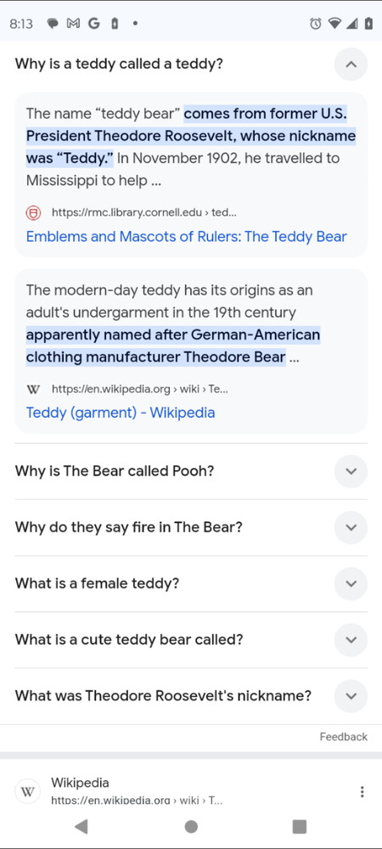Expand "What is a cute teddy bear called?"
382x849 pixels.
coord(351,639)
